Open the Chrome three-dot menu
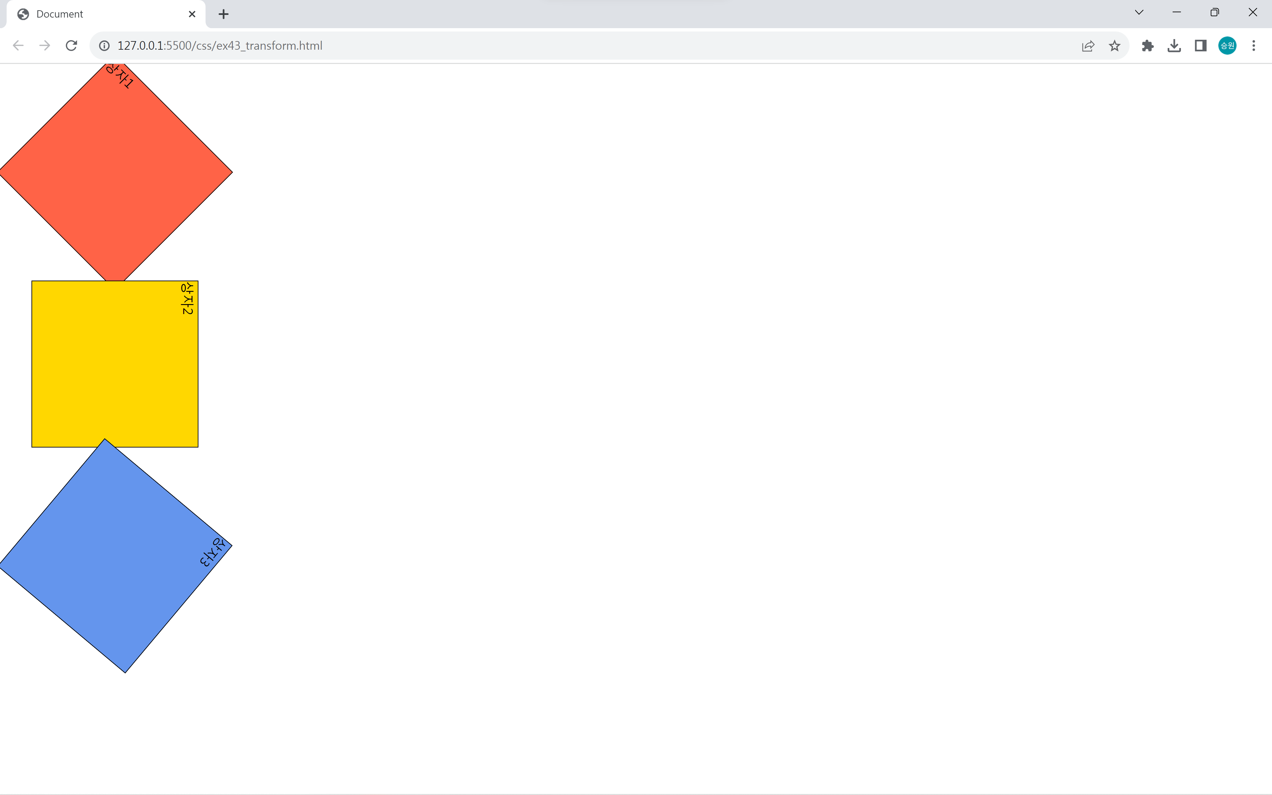The width and height of the screenshot is (1272, 795). 1253,46
